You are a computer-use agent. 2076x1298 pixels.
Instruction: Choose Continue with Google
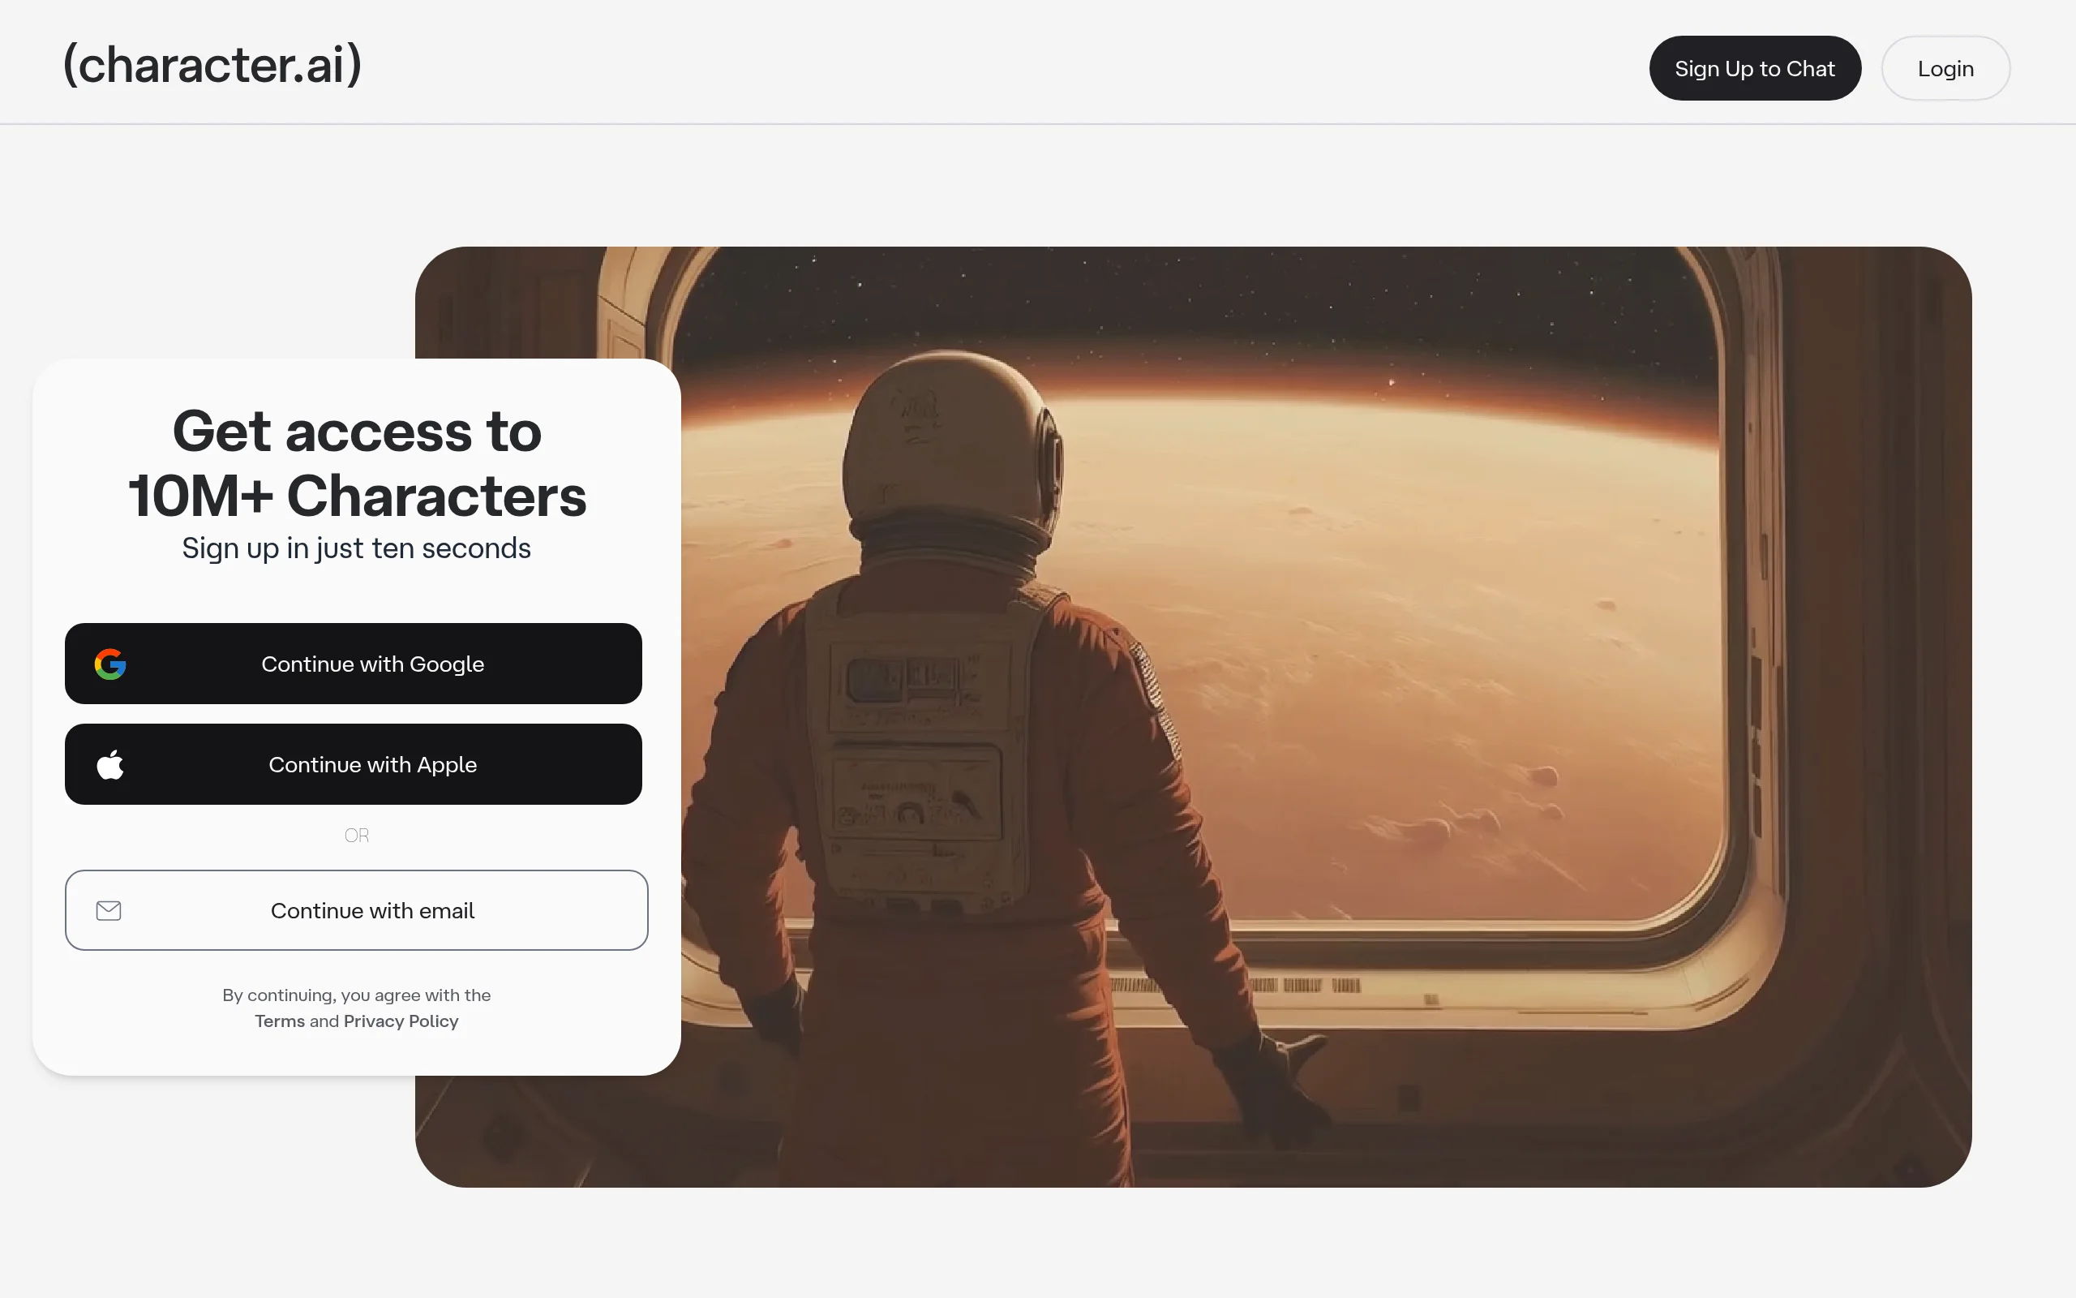point(354,664)
